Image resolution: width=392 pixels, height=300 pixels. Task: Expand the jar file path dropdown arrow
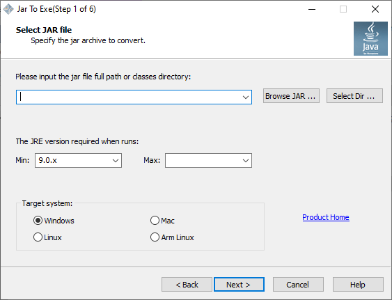[246, 97]
